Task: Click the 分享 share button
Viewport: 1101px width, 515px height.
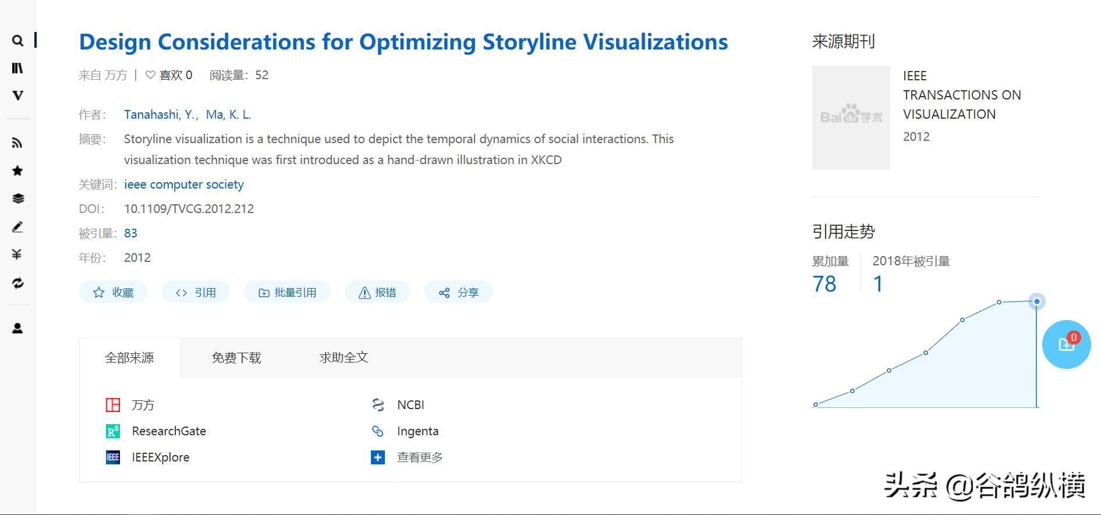Action: [458, 292]
